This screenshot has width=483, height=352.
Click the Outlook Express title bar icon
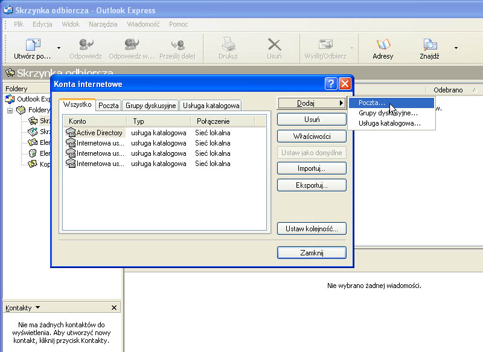pyautogui.click(x=8, y=10)
